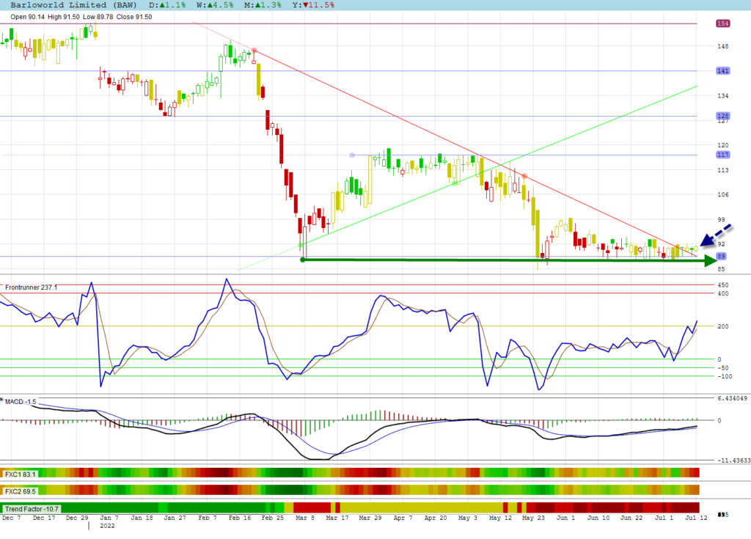Select the 'Low 89.78' price readout

(98, 17)
